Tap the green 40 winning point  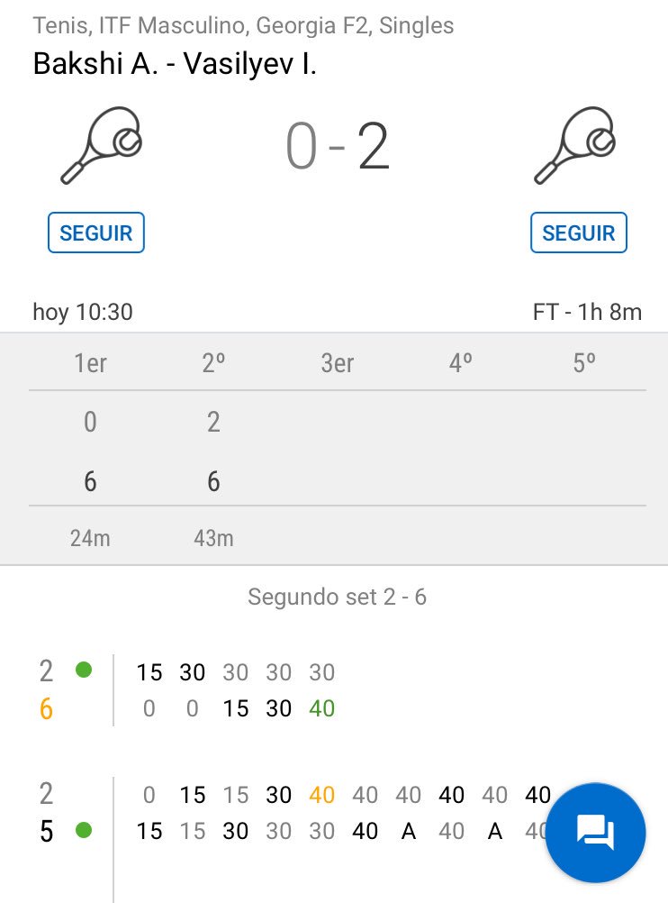321,708
